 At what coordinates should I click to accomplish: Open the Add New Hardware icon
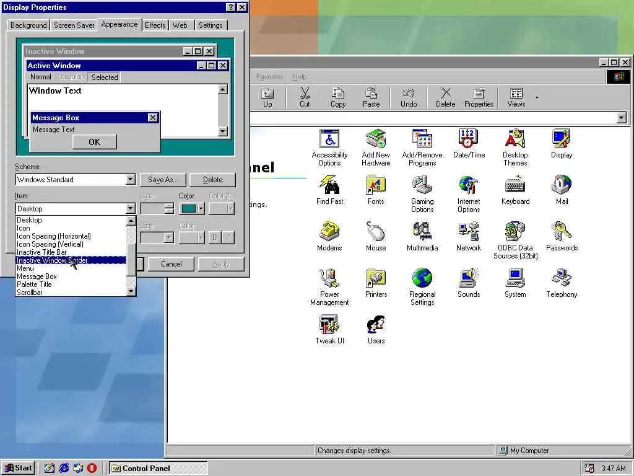point(376,148)
